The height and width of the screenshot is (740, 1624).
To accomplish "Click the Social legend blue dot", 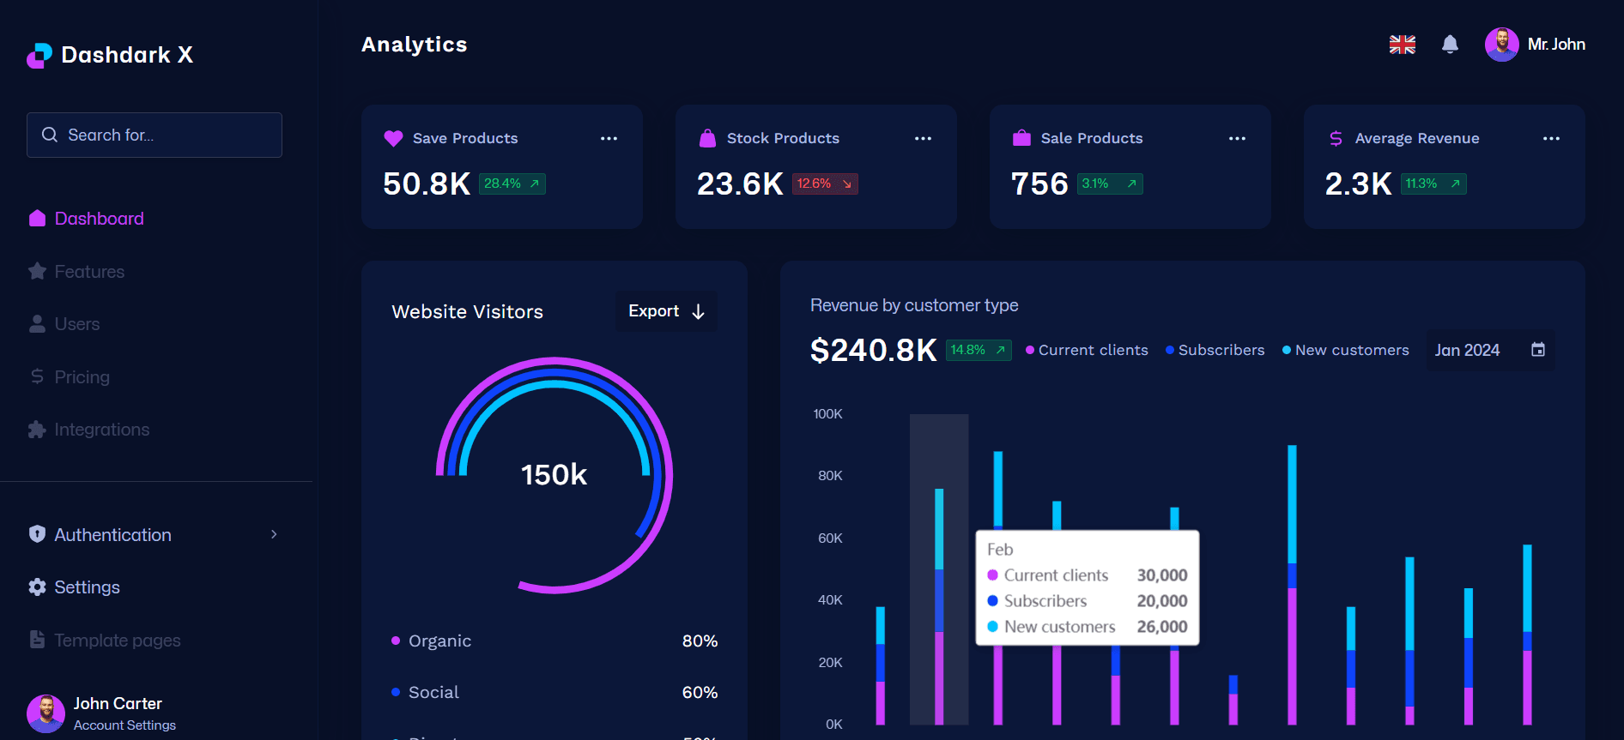I will [396, 692].
